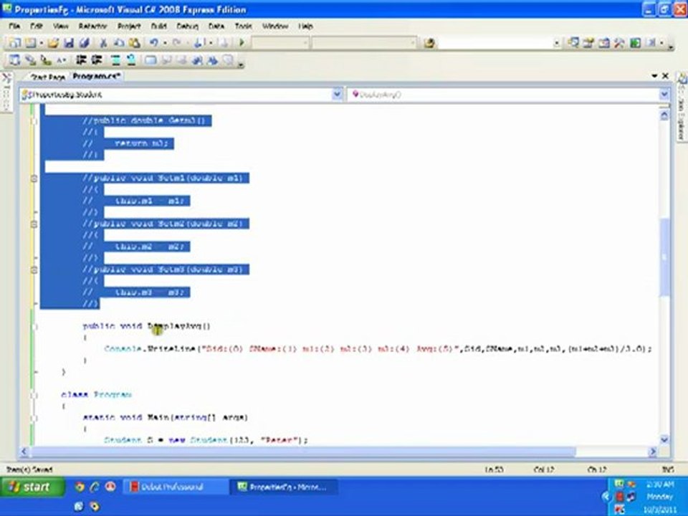Collapse the Setm1 method outline marker

coord(34,178)
